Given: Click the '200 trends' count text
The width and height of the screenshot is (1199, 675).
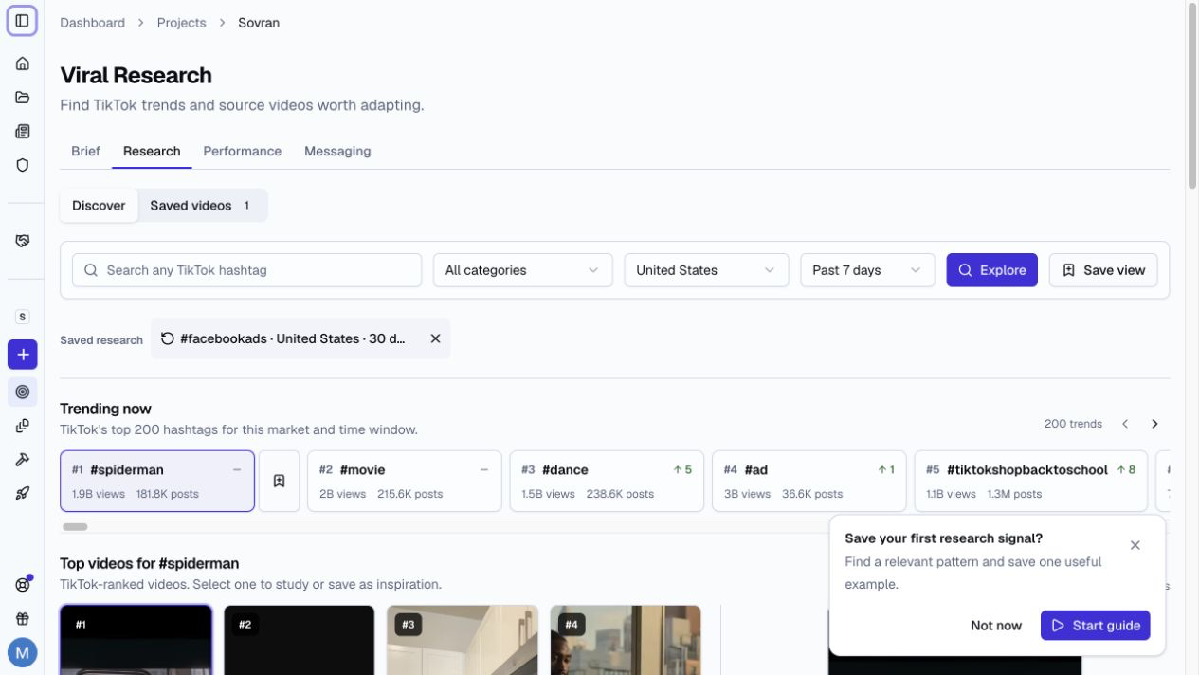Looking at the screenshot, I should point(1073,424).
